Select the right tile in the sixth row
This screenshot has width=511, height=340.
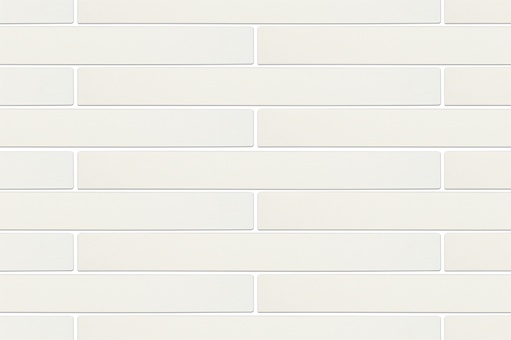384,211
